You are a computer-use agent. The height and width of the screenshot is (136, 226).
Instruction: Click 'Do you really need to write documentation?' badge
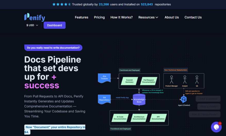coord(53,48)
